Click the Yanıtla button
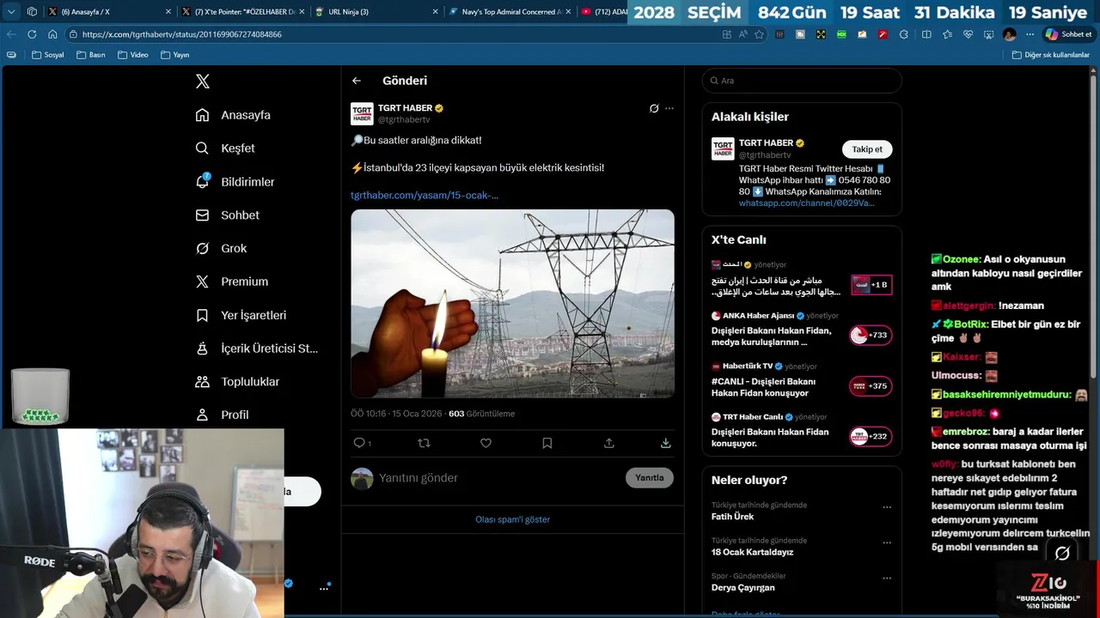The height and width of the screenshot is (618, 1100). click(650, 478)
